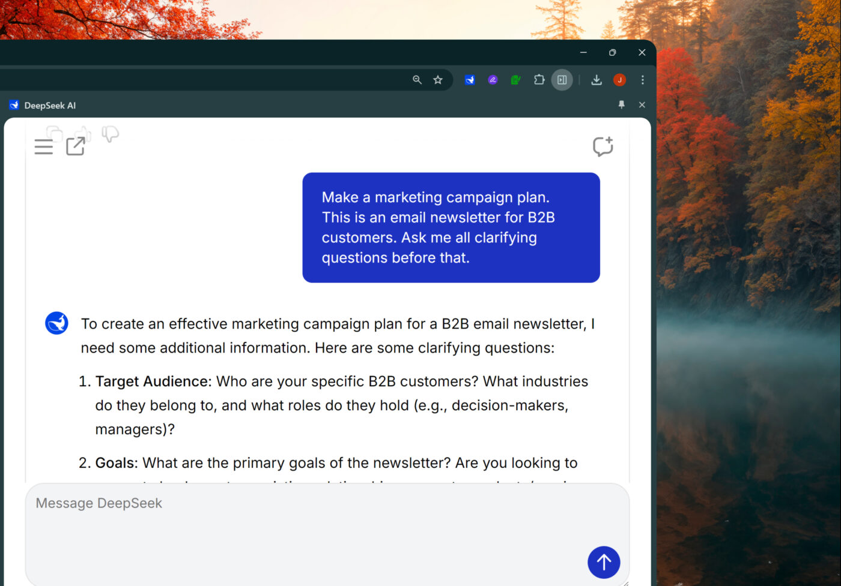841x586 pixels.
Task: Open the hamburger sidebar menu
Action: coord(43,146)
